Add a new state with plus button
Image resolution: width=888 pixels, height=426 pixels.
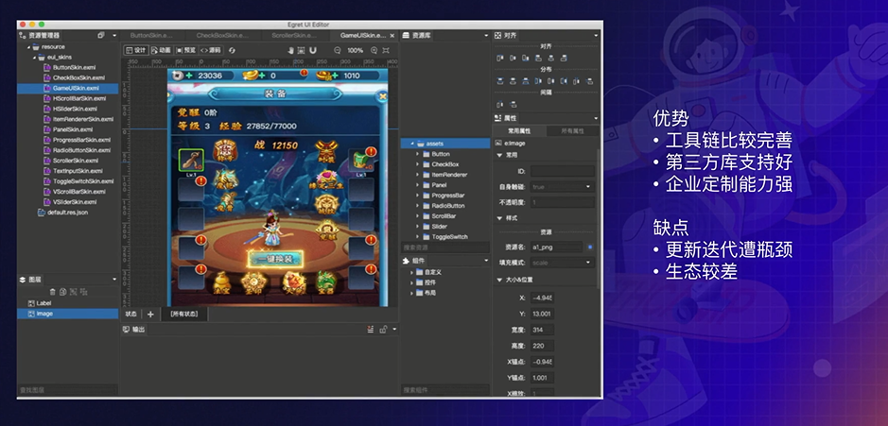pos(150,314)
